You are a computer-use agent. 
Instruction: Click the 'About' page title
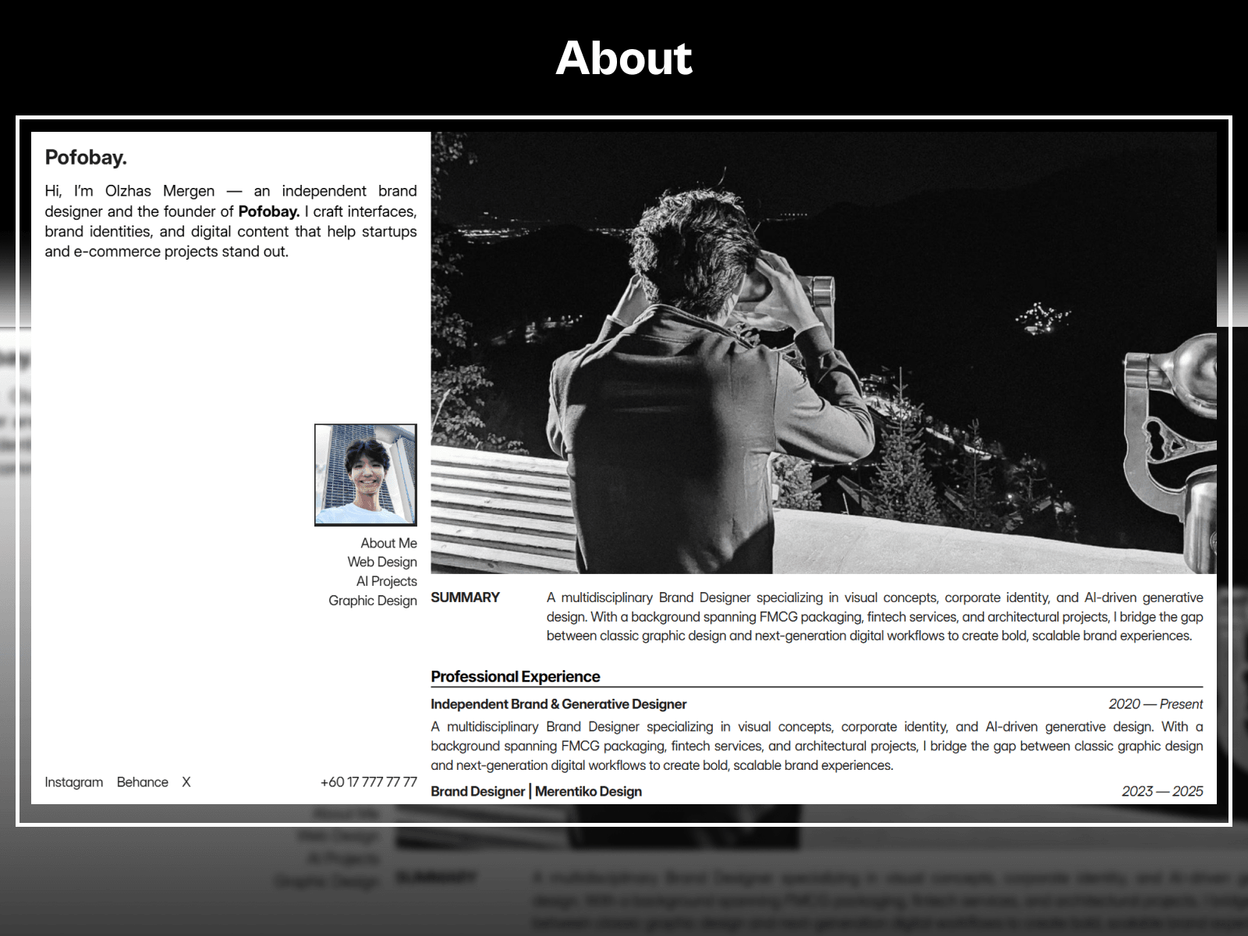[x=624, y=58]
